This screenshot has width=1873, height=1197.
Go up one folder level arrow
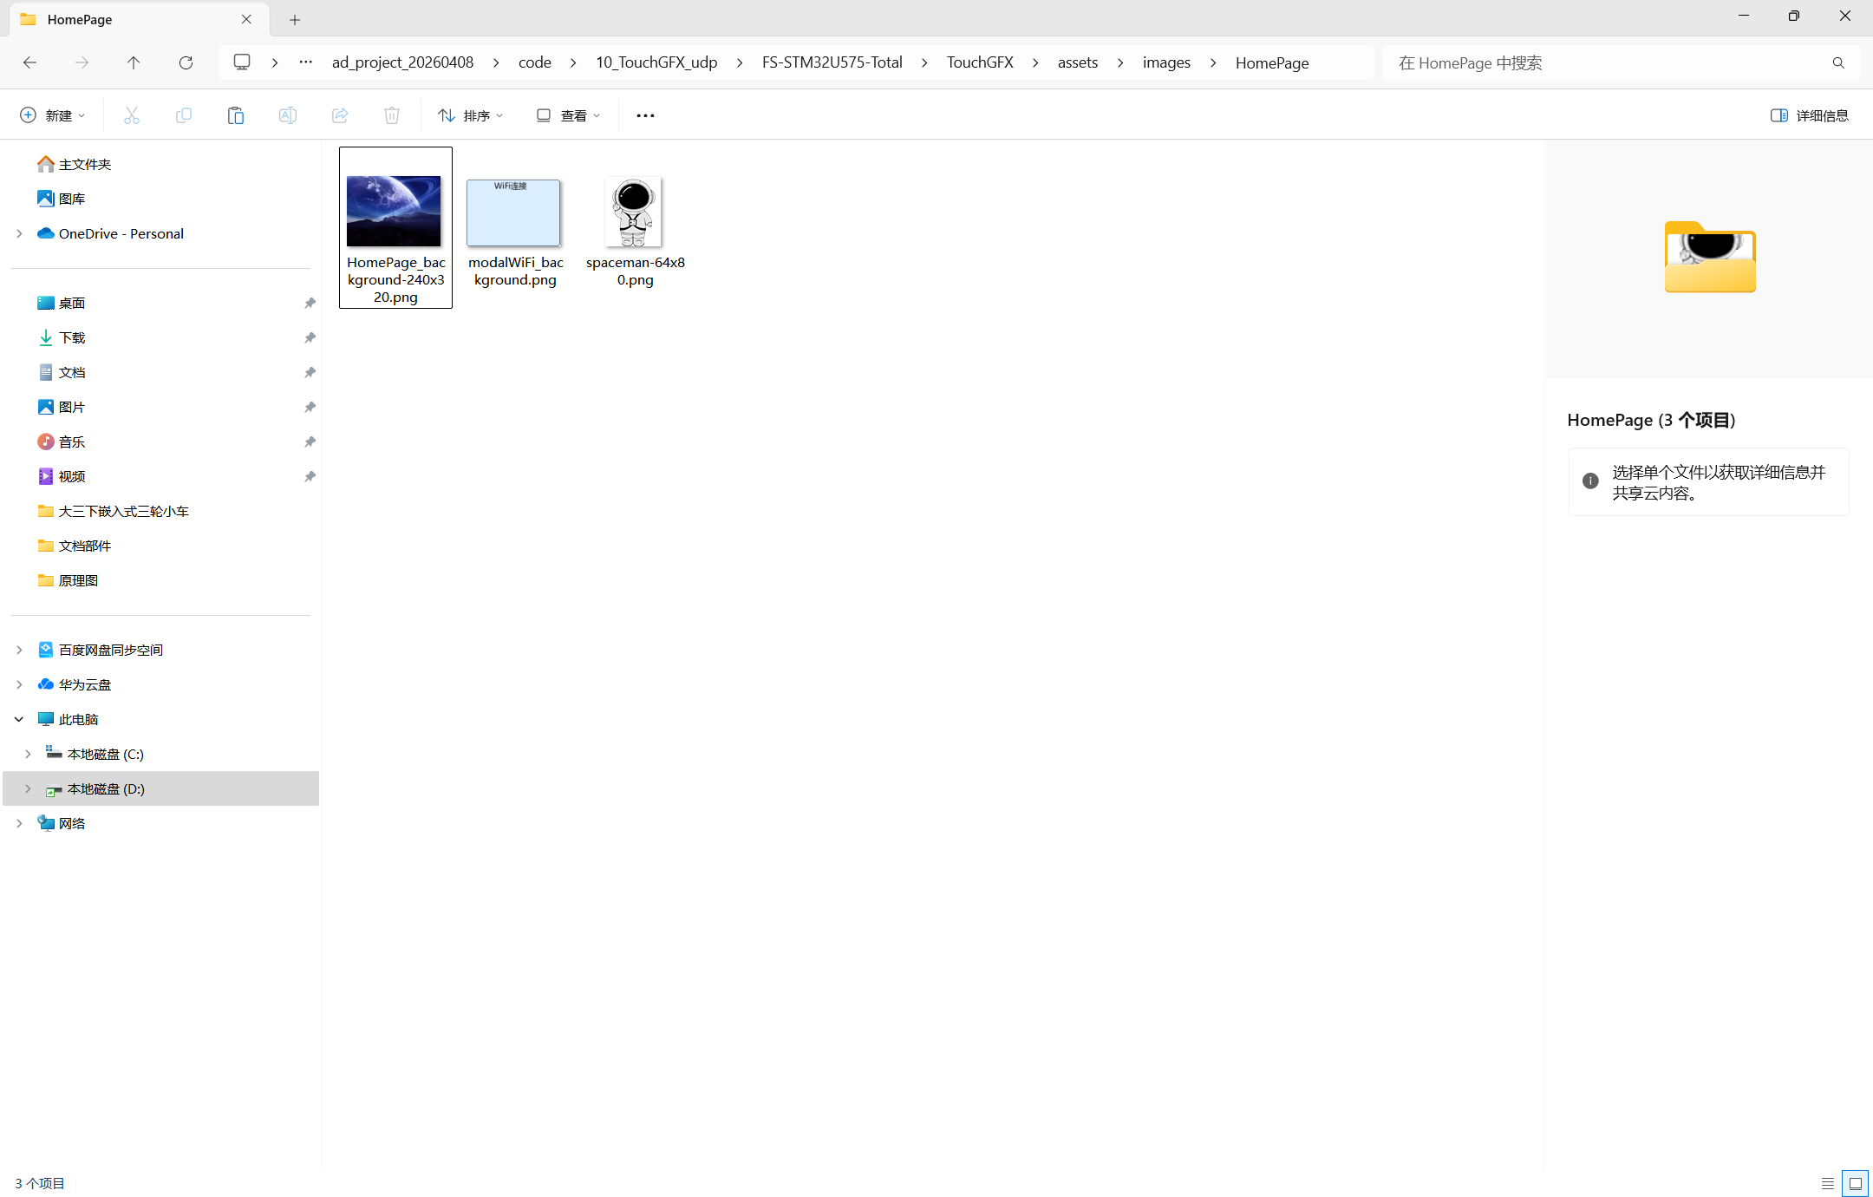[x=134, y=62]
